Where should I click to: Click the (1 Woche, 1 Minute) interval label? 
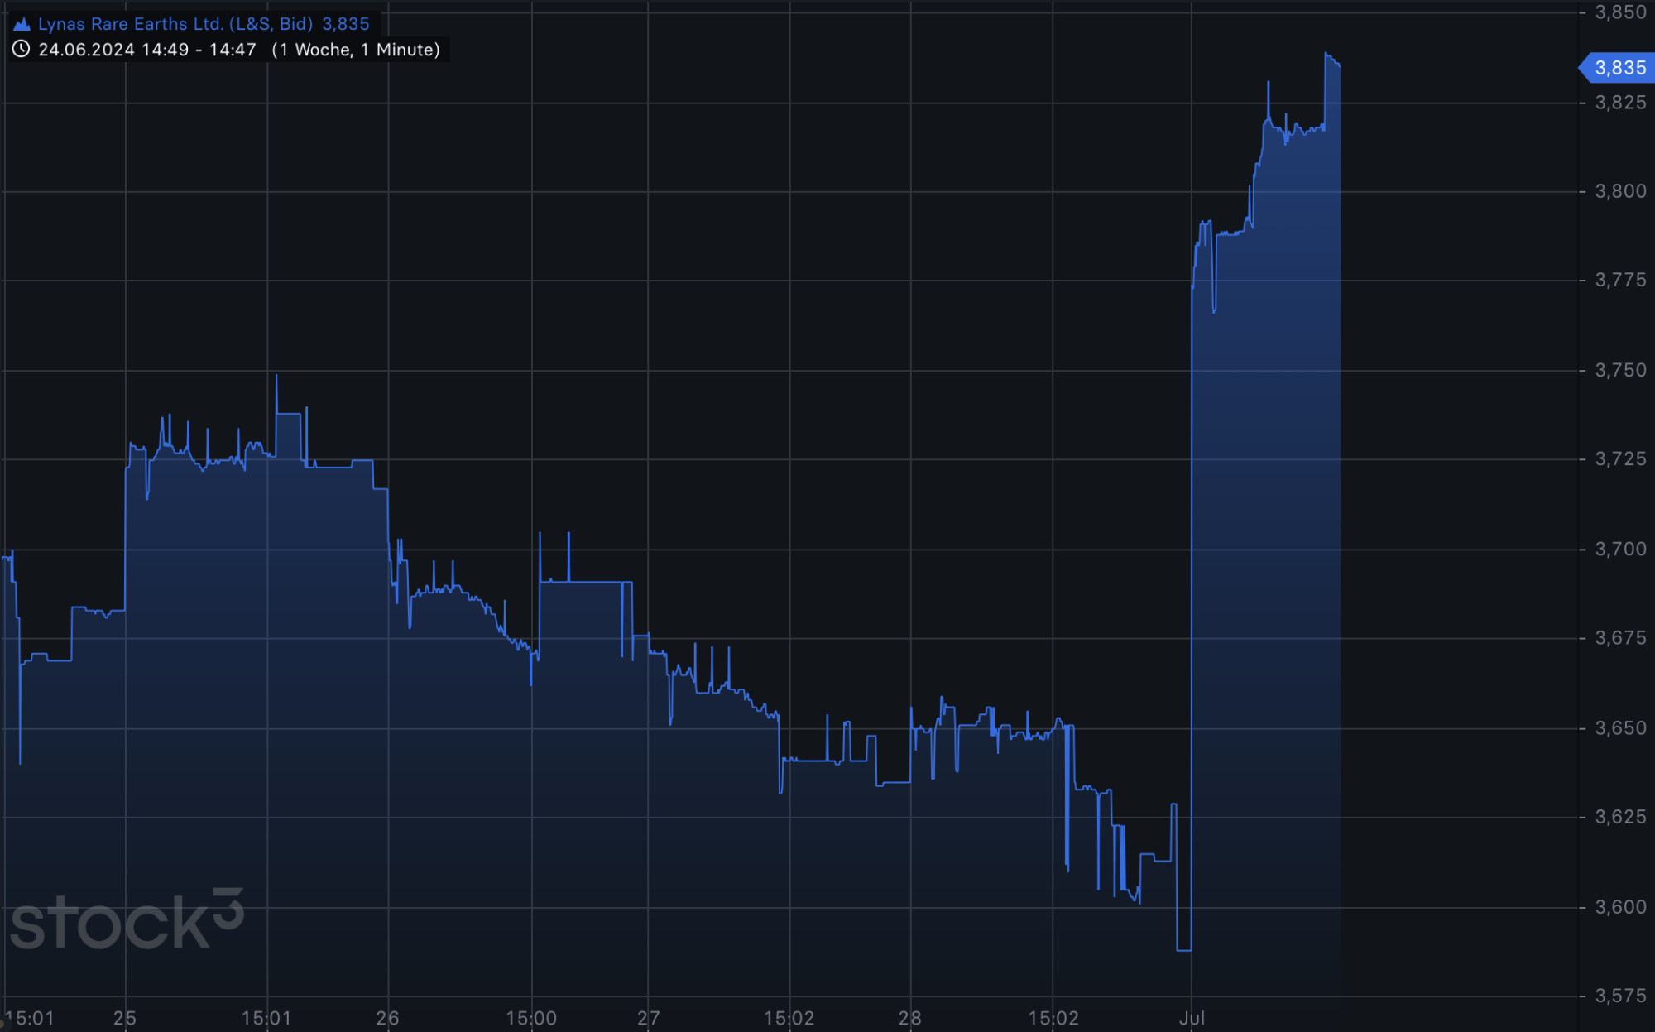coord(356,50)
